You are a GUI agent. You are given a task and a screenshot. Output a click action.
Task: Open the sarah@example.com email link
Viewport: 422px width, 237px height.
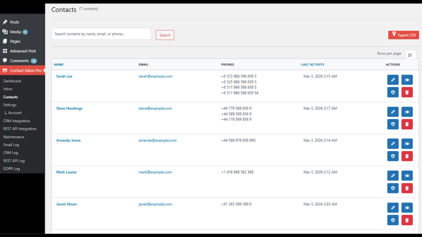click(155, 77)
